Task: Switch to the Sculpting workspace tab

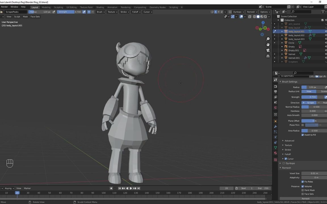Action: [58, 7]
